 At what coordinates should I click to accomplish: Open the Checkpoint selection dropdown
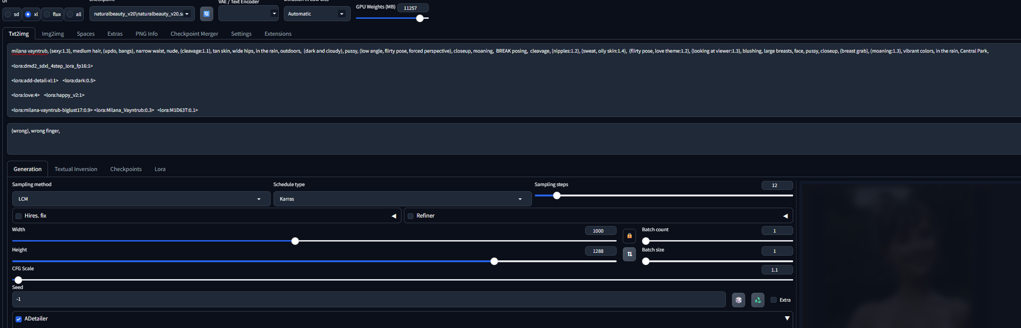point(142,14)
